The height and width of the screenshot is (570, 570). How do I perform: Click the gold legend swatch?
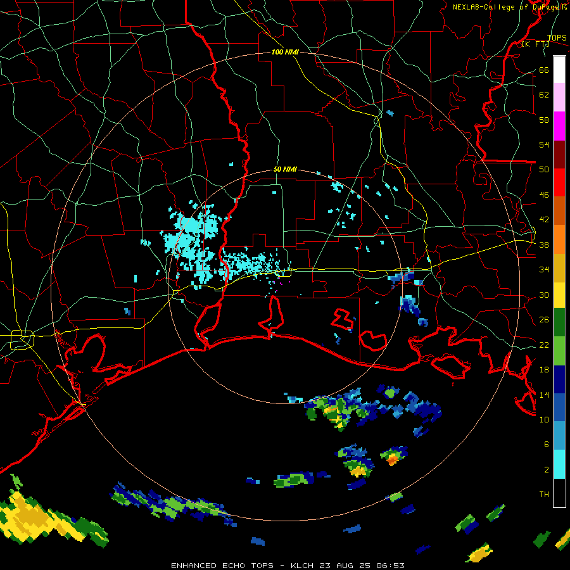pos(559,268)
